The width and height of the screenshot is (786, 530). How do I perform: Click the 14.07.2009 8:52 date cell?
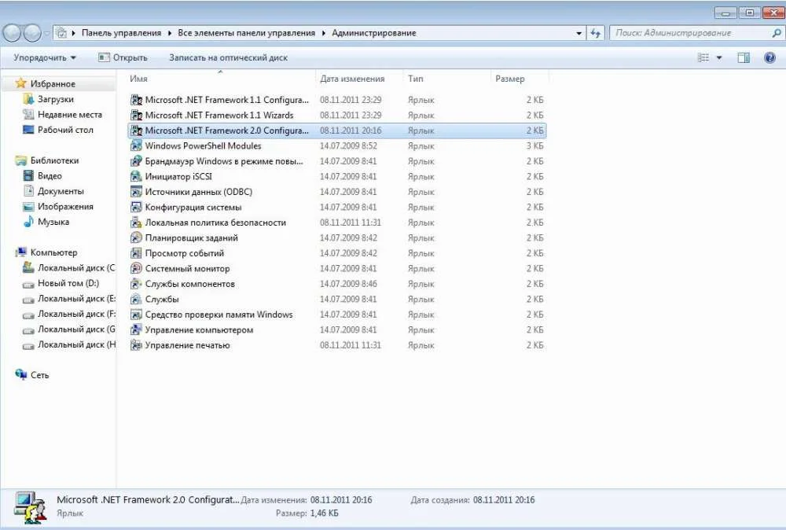(x=349, y=146)
